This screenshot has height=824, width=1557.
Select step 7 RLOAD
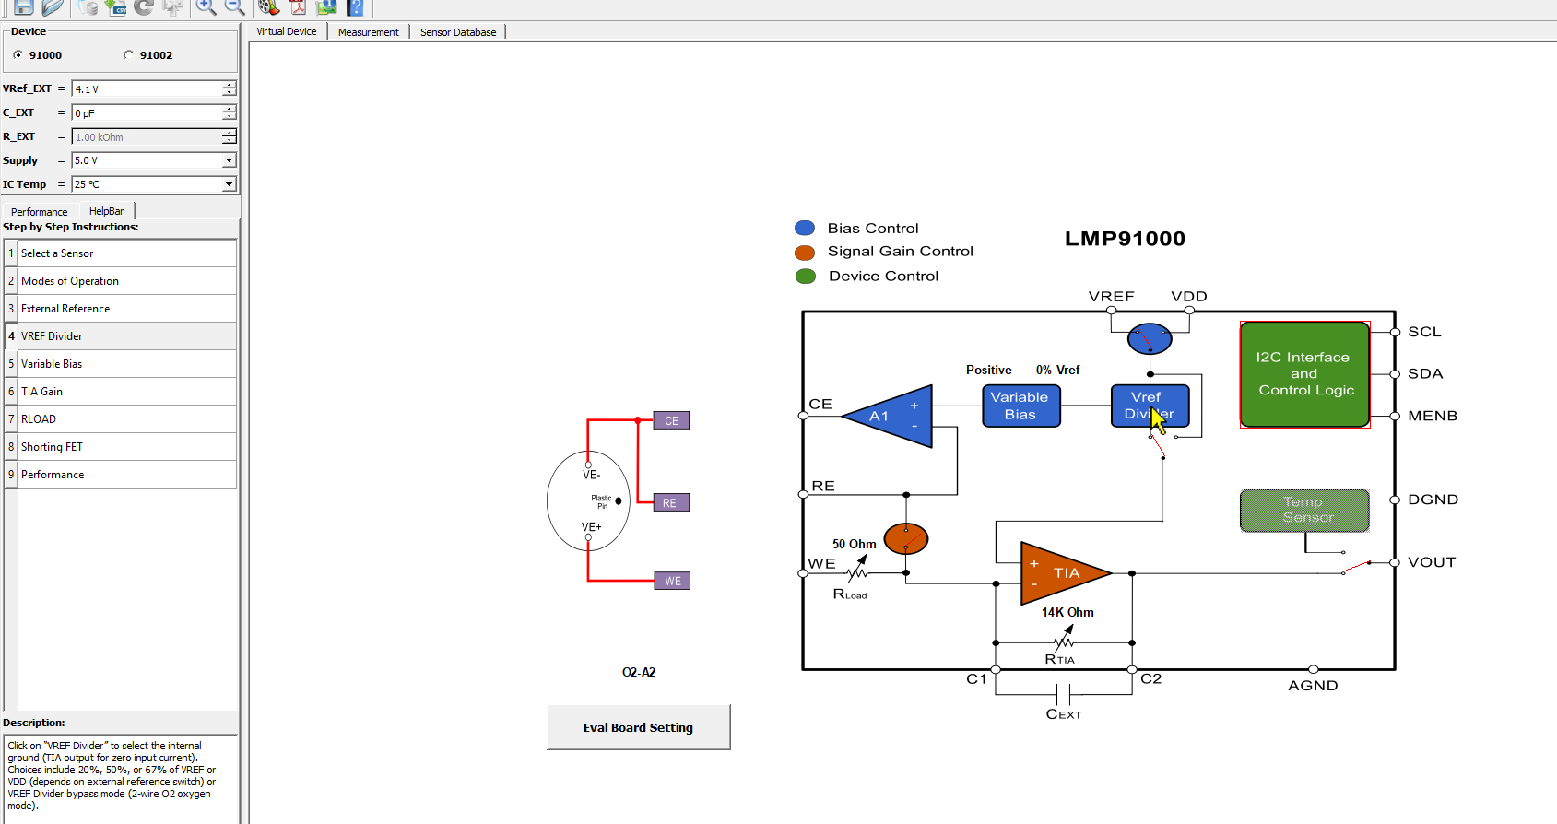[x=121, y=419]
